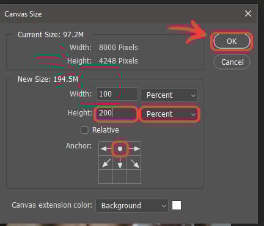Viewport: 264px width, 226px height.
Task: Choose the middle-right anchor cell with diagonal arrow
Action: point(134,162)
